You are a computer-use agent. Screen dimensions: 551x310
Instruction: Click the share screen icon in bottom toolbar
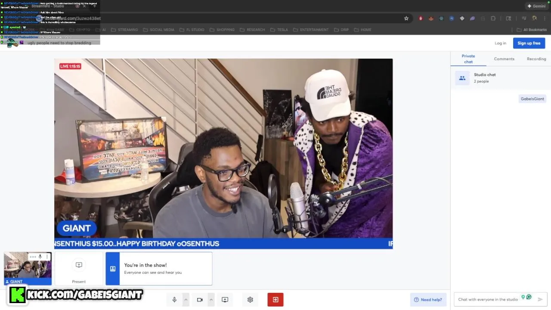click(225, 300)
